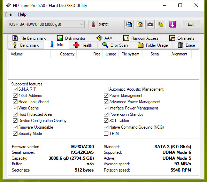Toggle the Power-up in Standby checkbox
Screen dimensions: 207x182
(x=106, y=114)
